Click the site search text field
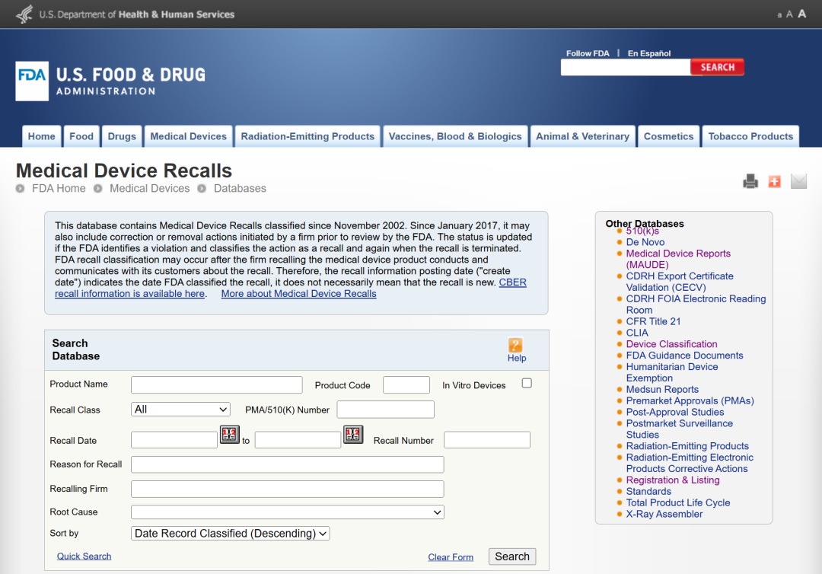The height and width of the screenshot is (574, 822). coord(626,67)
